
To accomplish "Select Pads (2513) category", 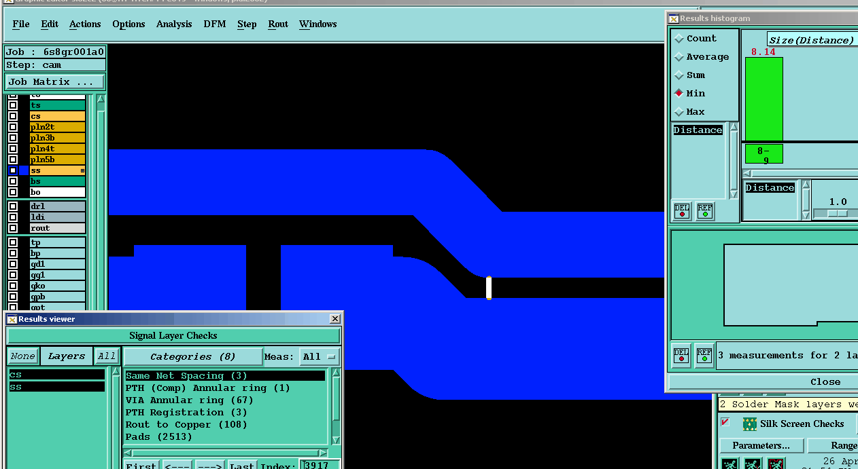I will coord(225,436).
